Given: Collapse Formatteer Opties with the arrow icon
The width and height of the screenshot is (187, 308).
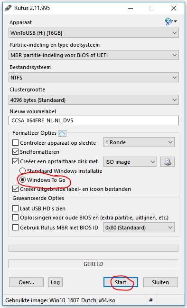Looking at the screenshot, I should coord(62,133).
